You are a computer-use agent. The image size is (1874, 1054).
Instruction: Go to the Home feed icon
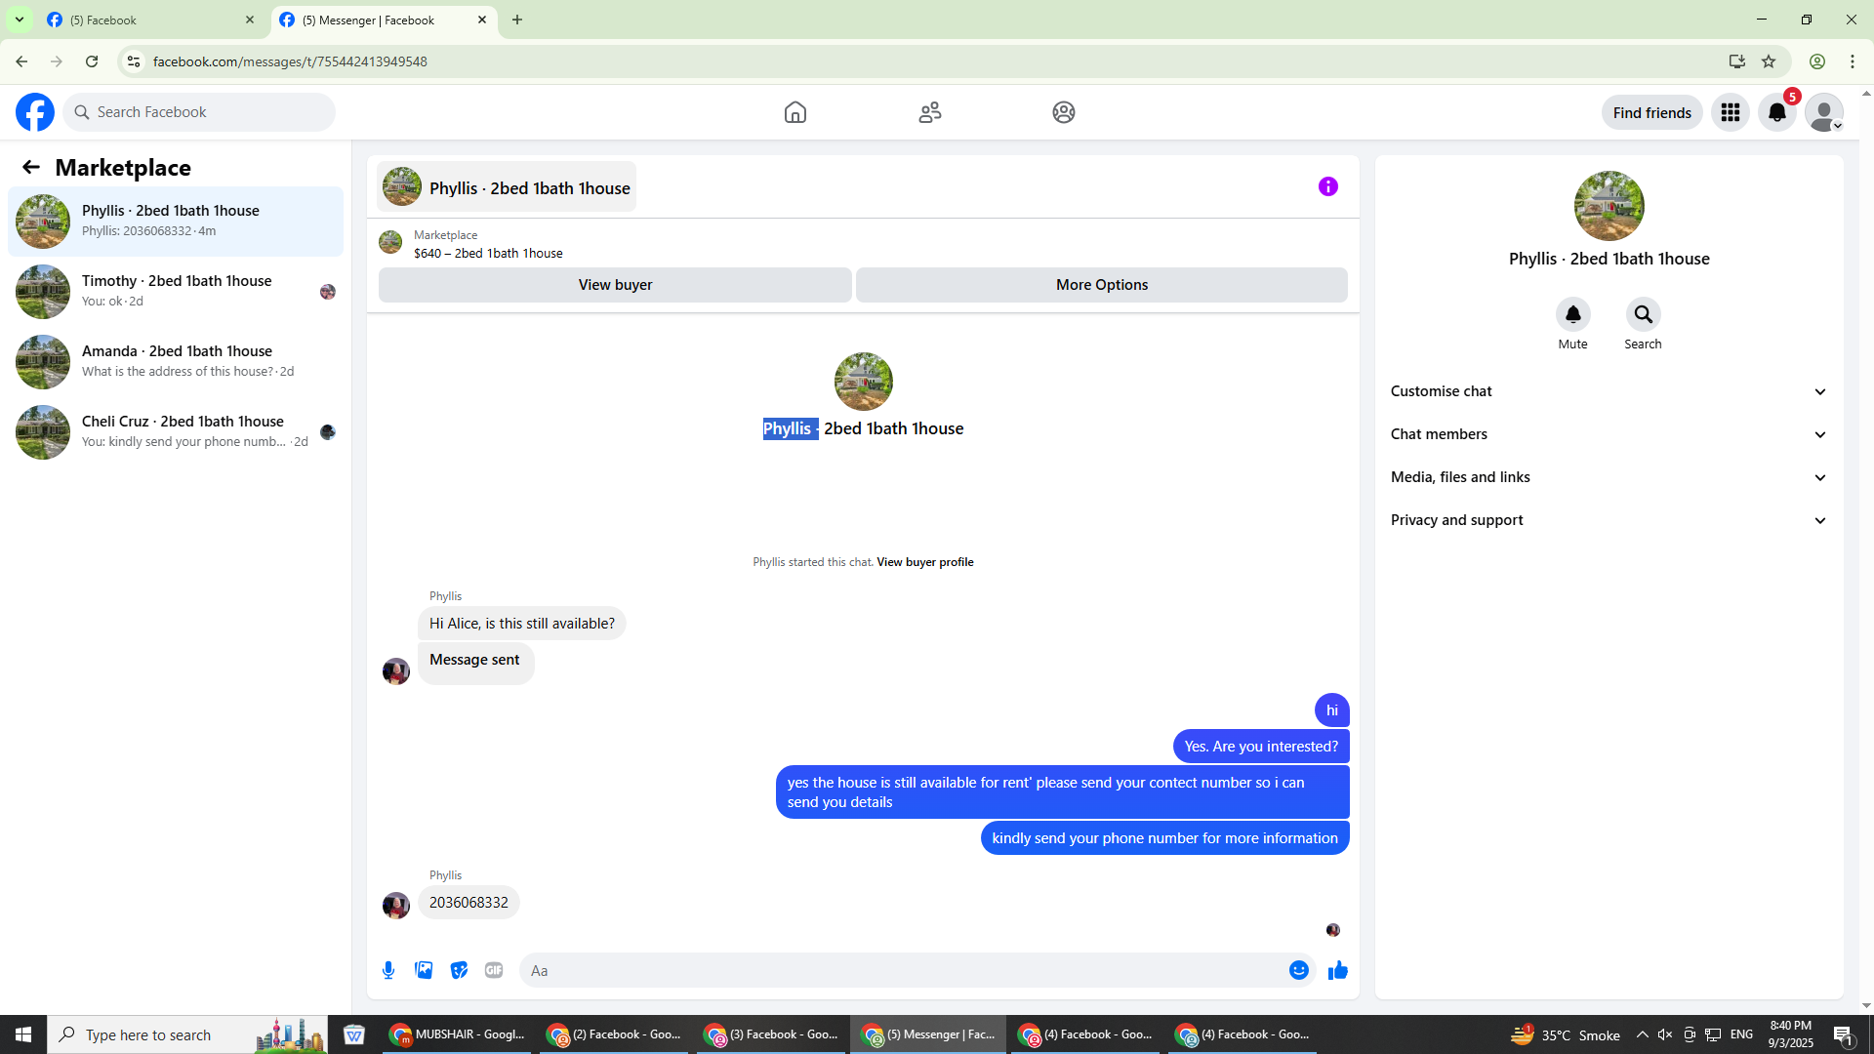[x=795, y=112]
